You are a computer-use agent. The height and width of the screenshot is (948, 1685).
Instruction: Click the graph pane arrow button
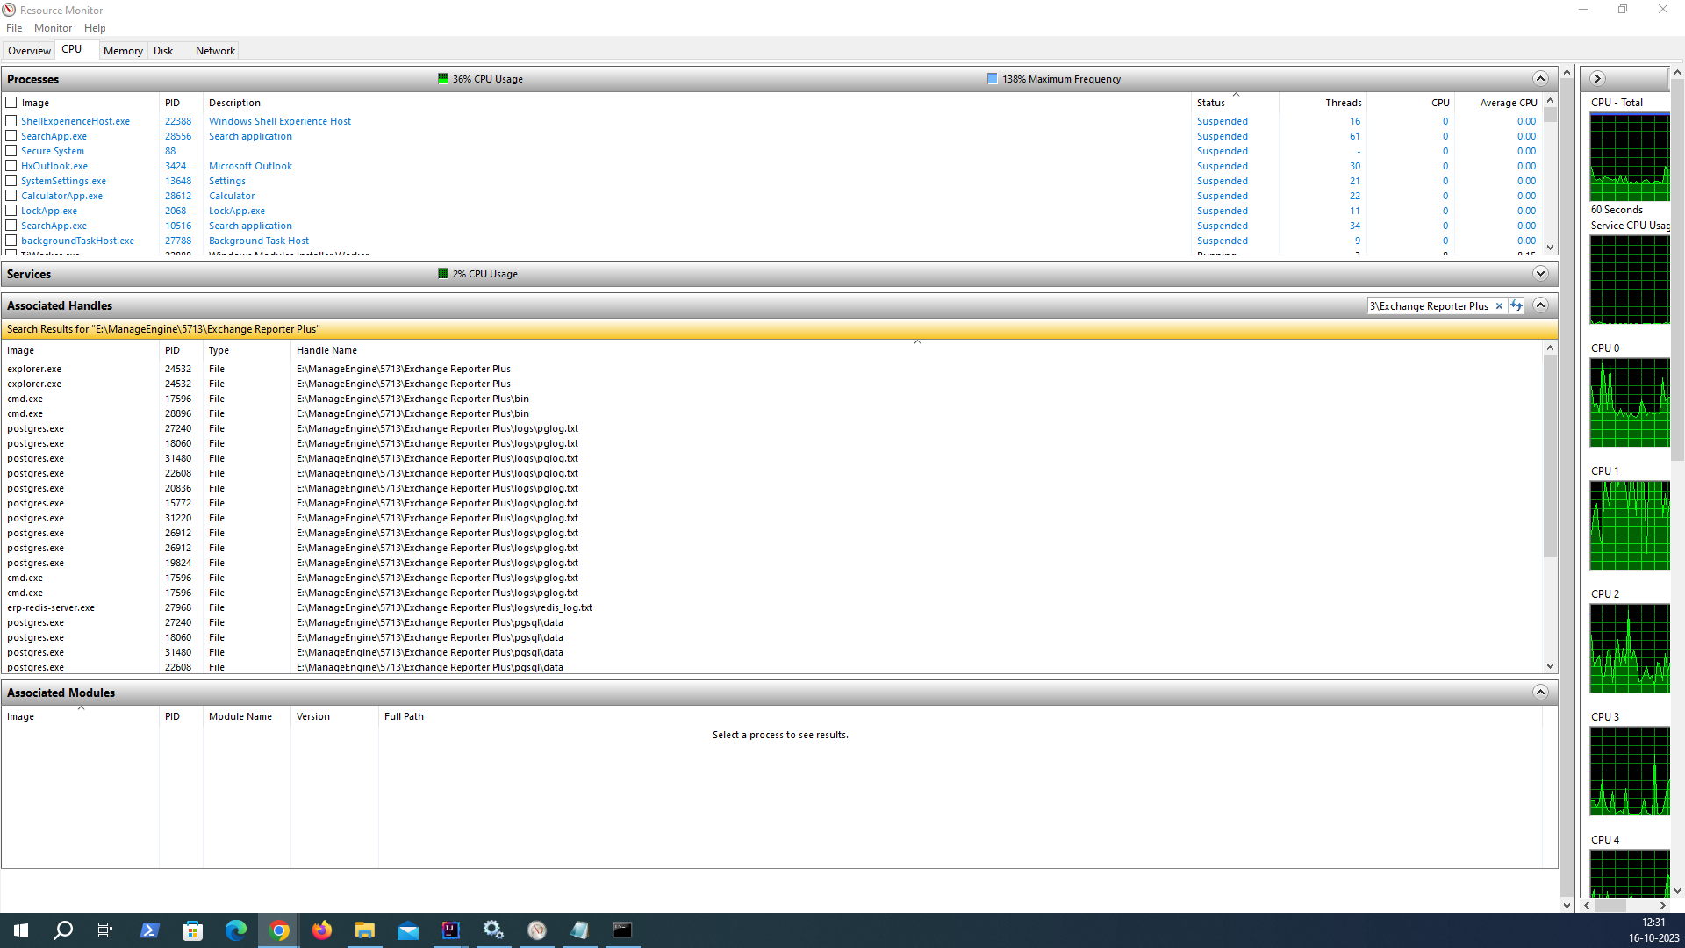(x=1597, y=78)
